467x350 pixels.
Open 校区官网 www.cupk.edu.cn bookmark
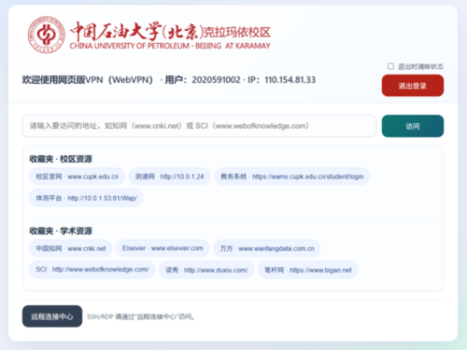pyautogui.click(x=77, y=176)
